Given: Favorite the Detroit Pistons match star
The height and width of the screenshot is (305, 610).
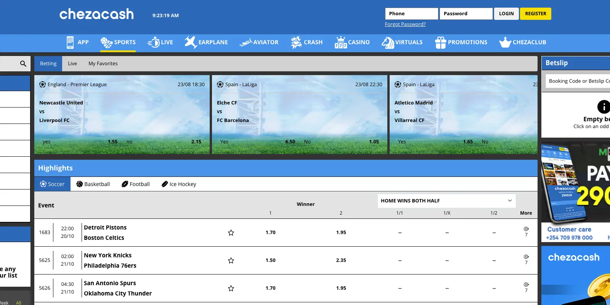Looking at the screenshot, I should tap(231, 233).
